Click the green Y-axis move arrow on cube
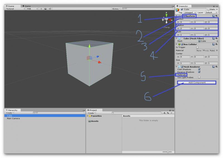 (x=89, y=46)
